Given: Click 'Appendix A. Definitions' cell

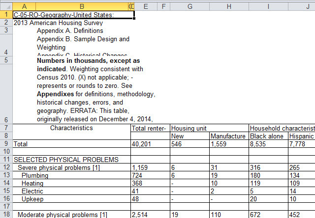Looking at the screenshot, I should click(70, 30).
